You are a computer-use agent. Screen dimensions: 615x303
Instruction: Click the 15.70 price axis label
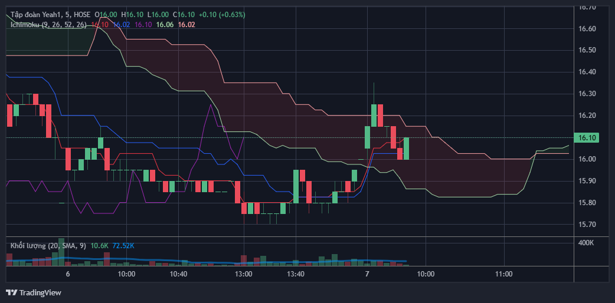pos(587,225)
